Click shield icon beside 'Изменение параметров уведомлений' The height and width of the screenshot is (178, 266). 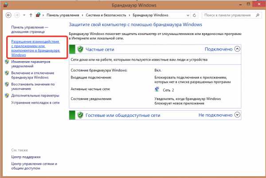7,62
